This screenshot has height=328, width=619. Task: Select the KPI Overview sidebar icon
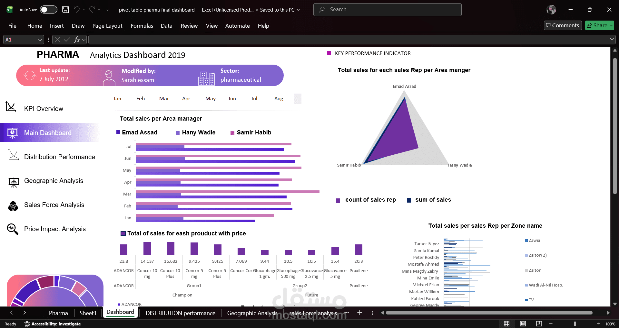[11, 107]
